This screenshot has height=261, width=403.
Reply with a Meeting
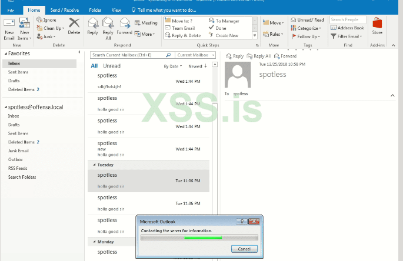tap(146, 23)
